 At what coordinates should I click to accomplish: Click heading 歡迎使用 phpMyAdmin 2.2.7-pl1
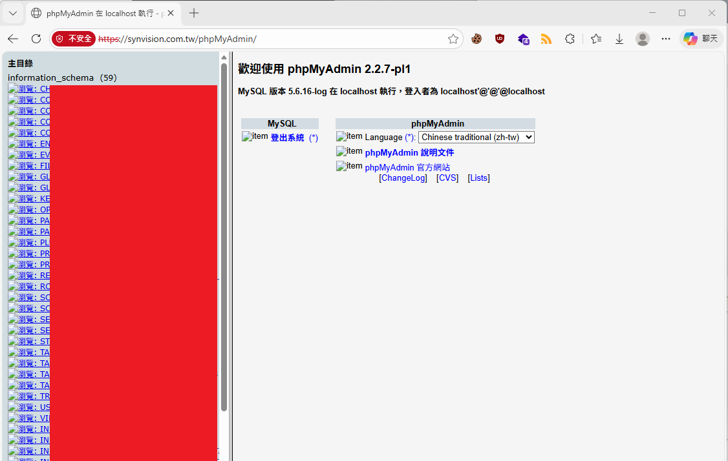[324, 69]
